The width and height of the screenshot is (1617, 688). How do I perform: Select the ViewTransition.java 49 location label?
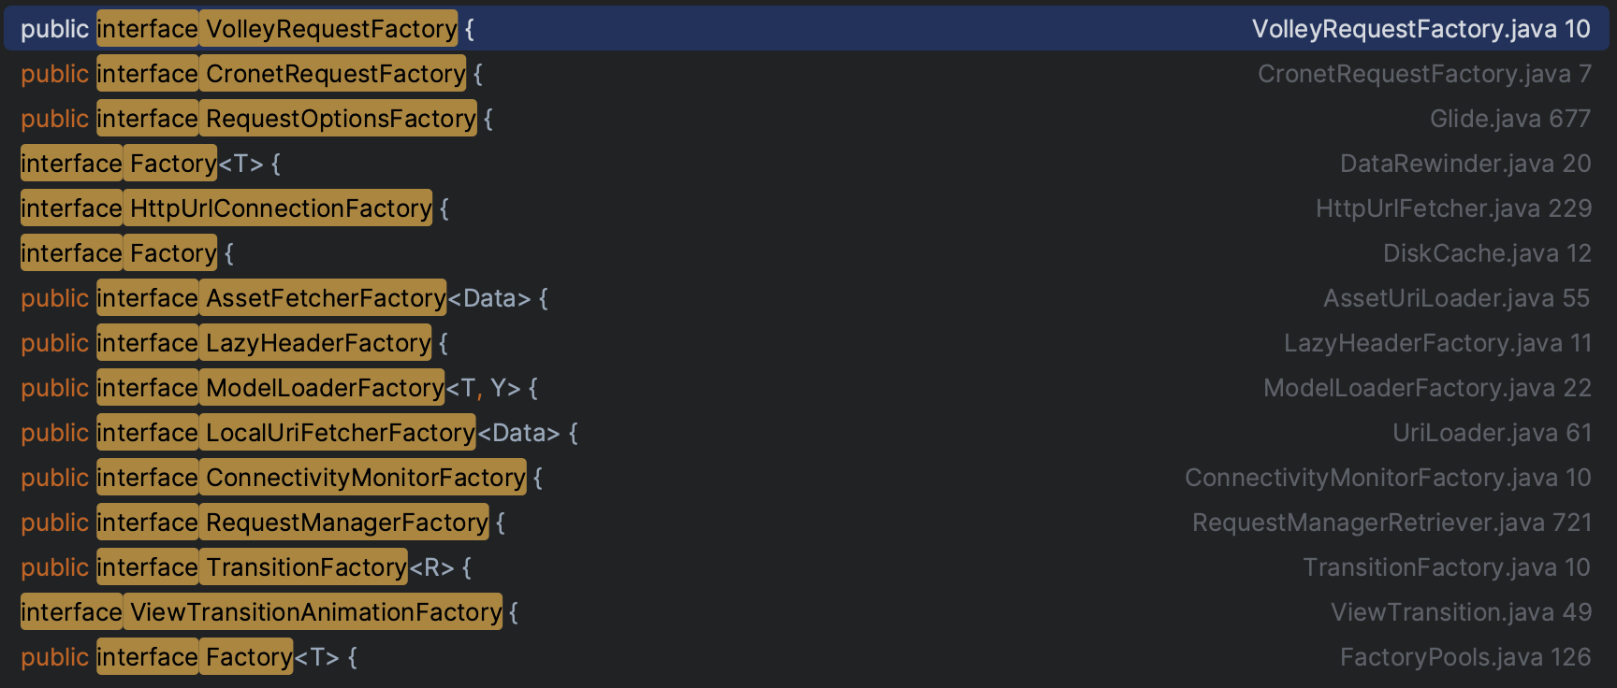(x=1460, y=612)
